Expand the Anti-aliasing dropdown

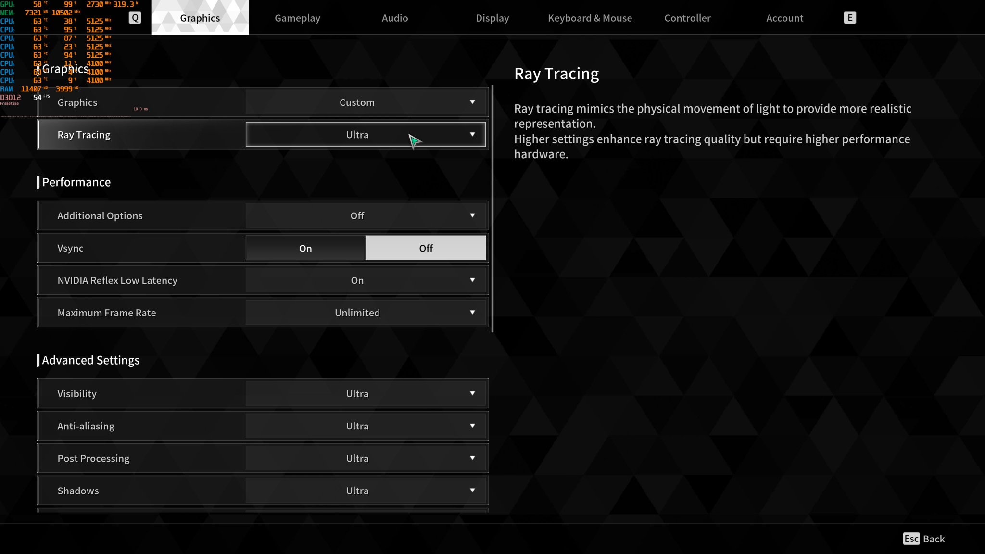(472, 426)
